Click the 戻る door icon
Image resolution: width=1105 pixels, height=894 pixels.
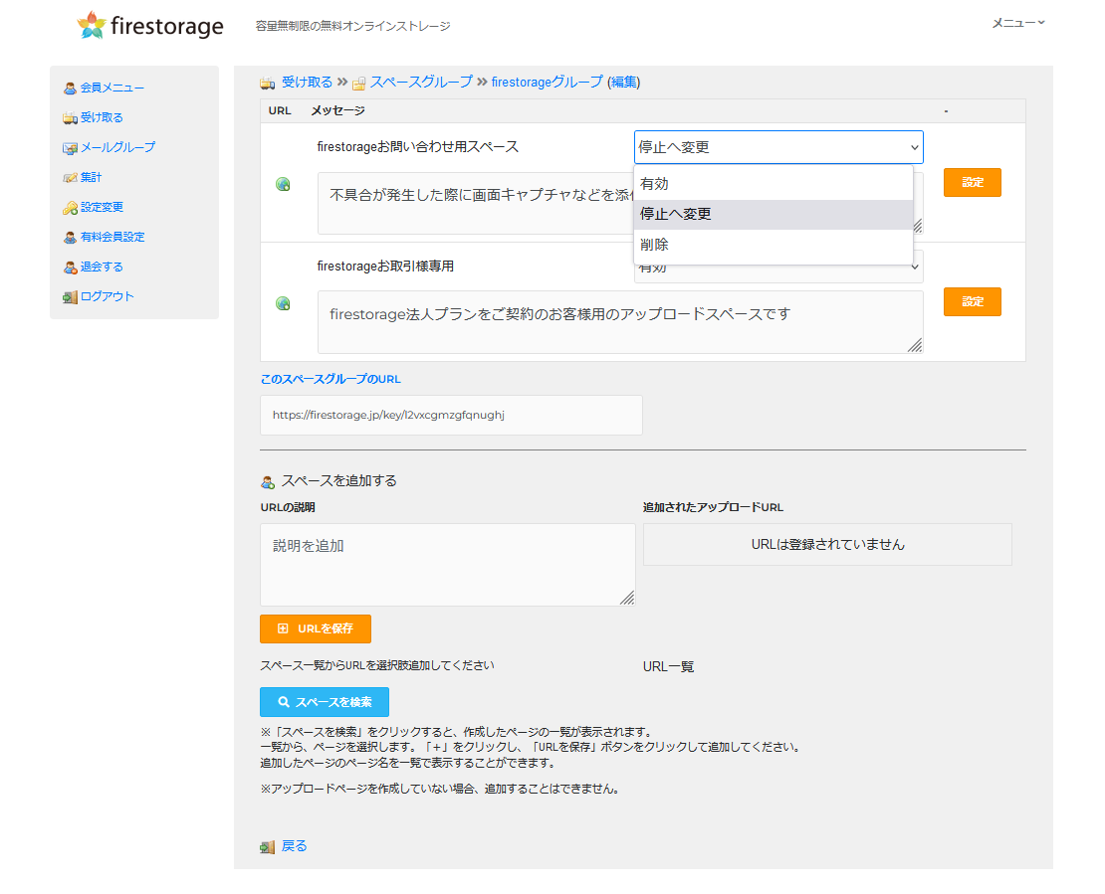(x=267, y=847)
